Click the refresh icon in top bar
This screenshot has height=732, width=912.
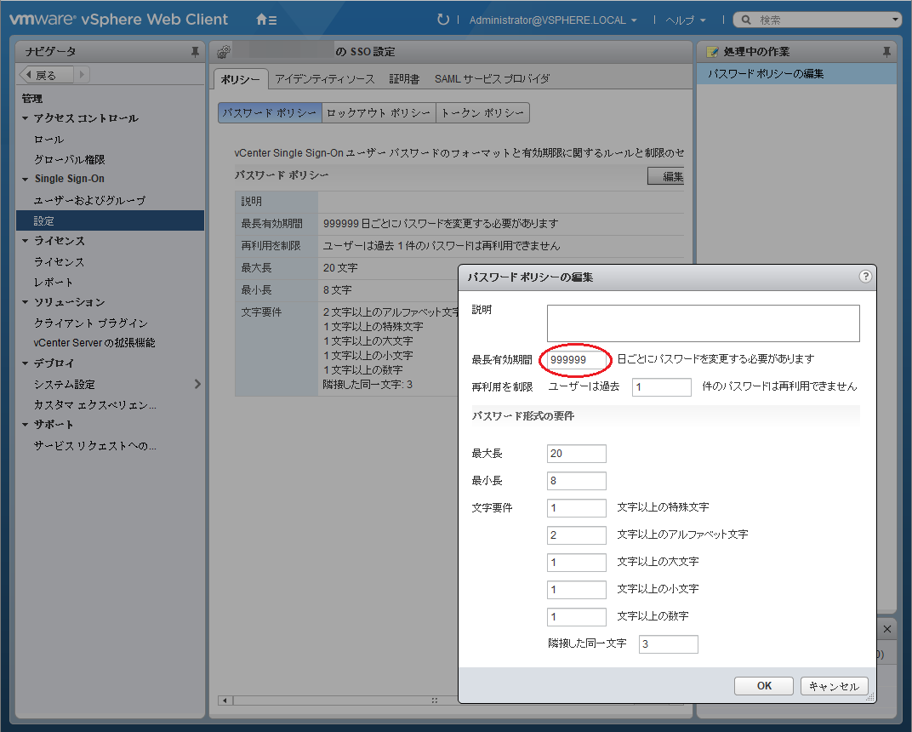[442, 20]
